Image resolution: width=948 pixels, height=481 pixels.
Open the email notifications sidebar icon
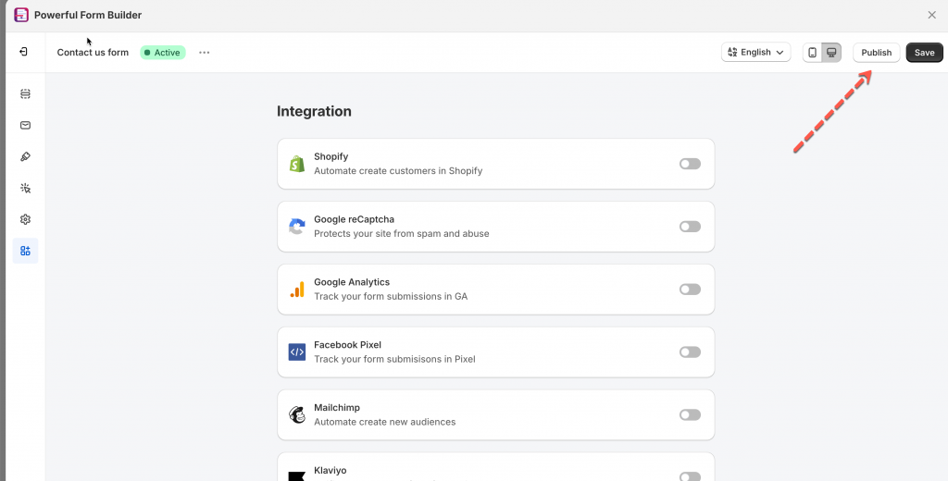tap(25, 125)
